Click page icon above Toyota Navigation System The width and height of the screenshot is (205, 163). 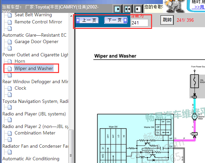[10, 95]
